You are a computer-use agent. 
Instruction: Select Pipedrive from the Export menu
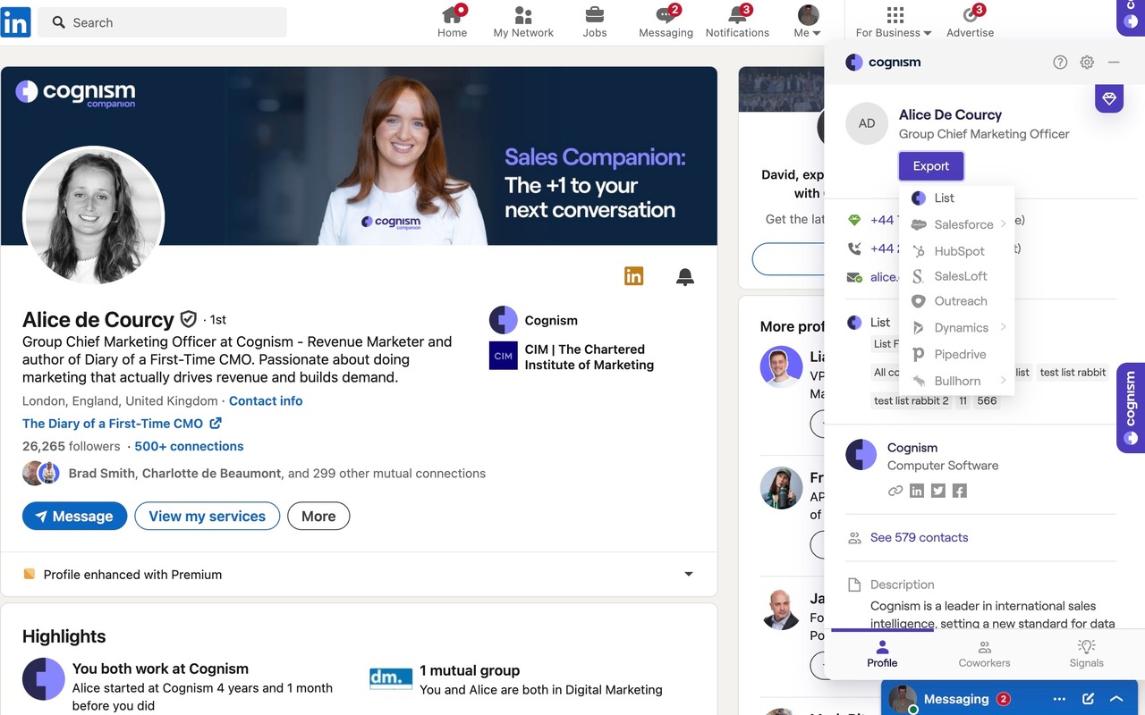click(x=959, y=354)
